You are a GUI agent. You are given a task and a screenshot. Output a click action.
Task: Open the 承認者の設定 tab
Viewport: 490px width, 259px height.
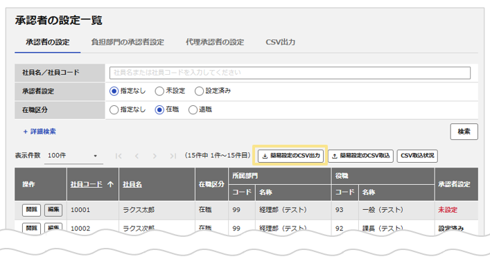point(48,42)
